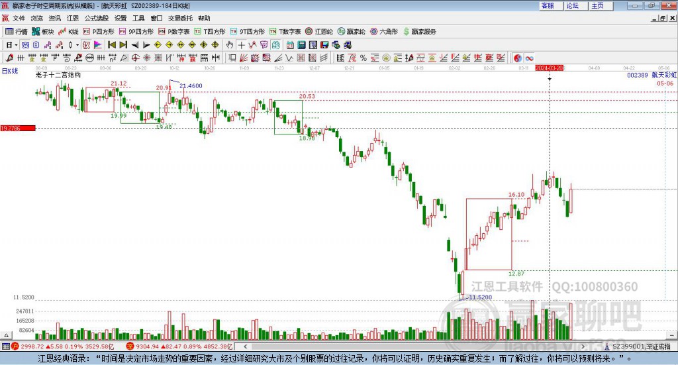Open the calendar icon in toolbar
The width and height of the screenshot is (678, 365).
pos(290,45)
